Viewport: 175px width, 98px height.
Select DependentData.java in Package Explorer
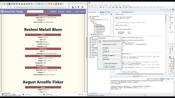click(x=101, y=28)
